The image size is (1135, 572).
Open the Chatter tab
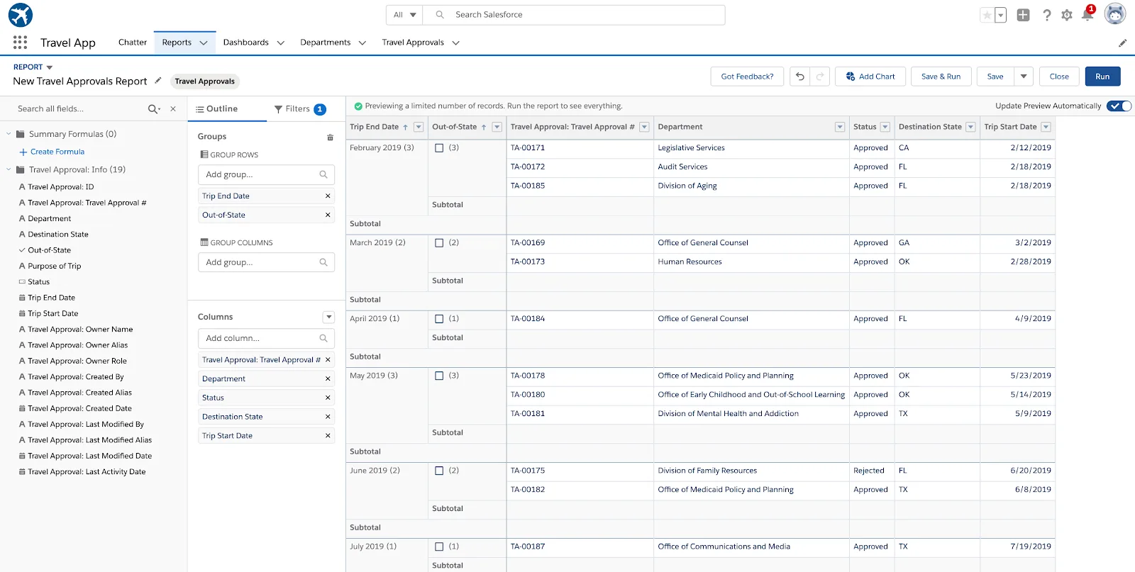[x=133, y=43]
